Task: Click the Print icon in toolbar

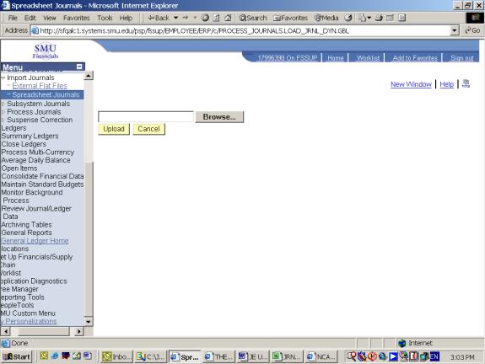Action: pos(379,18)
